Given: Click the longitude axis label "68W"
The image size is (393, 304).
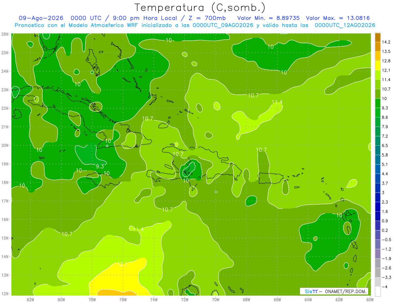Looking at the screenshot, I should point(246,299).
